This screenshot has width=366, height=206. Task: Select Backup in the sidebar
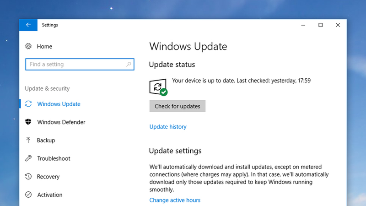(x=46, y=140)
